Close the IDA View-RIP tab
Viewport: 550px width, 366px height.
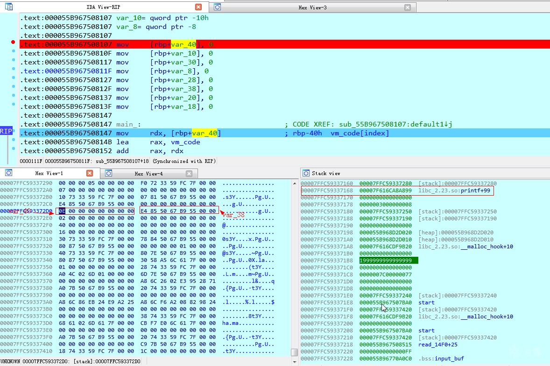coord(198,7)
